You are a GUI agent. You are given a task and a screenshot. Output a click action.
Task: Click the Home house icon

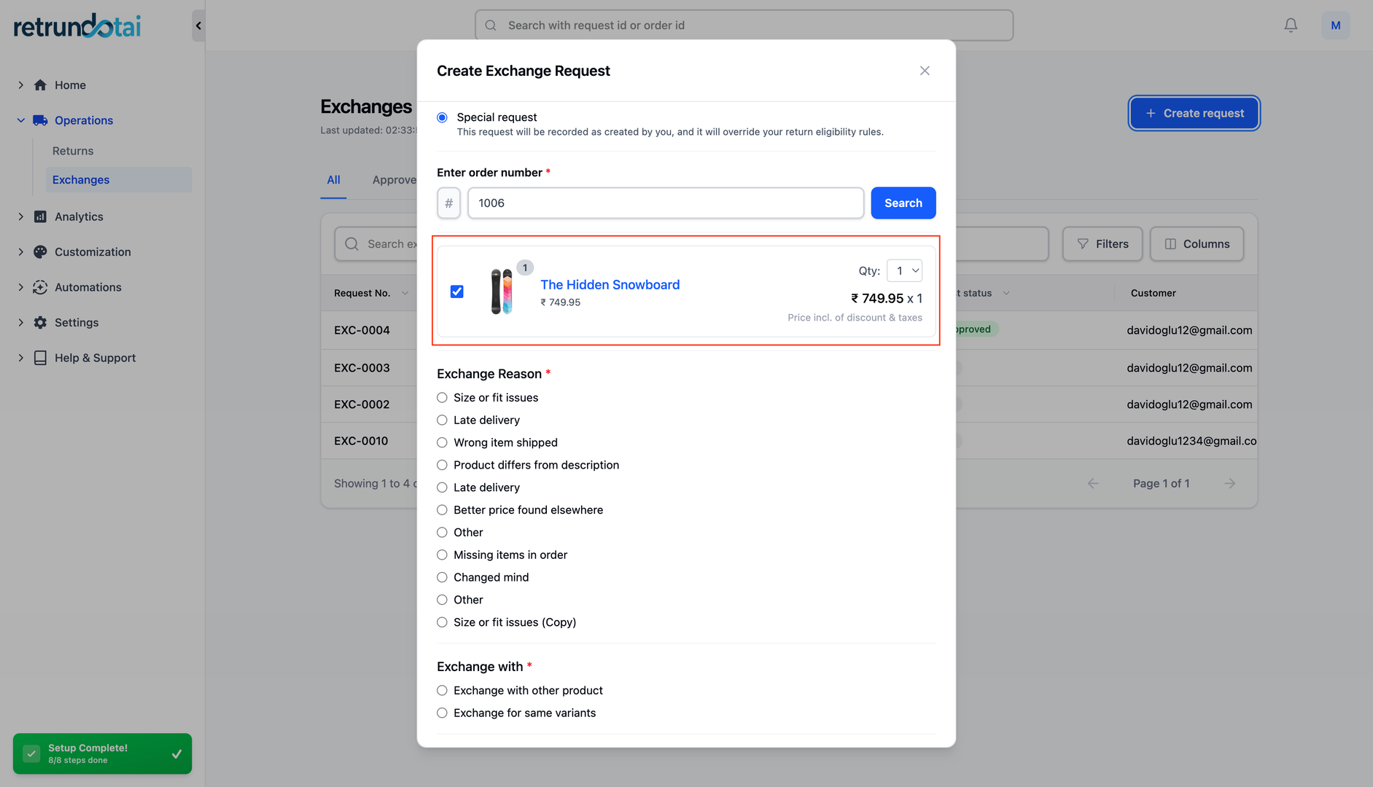40,85
